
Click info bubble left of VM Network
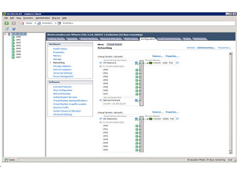101,63
